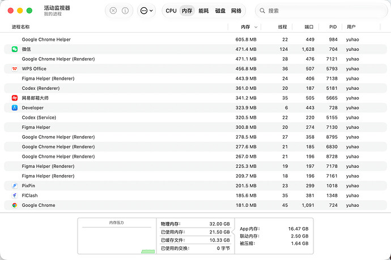Select the FlClash process name
This screenshot has height=260, width=391.
(29, 196)
